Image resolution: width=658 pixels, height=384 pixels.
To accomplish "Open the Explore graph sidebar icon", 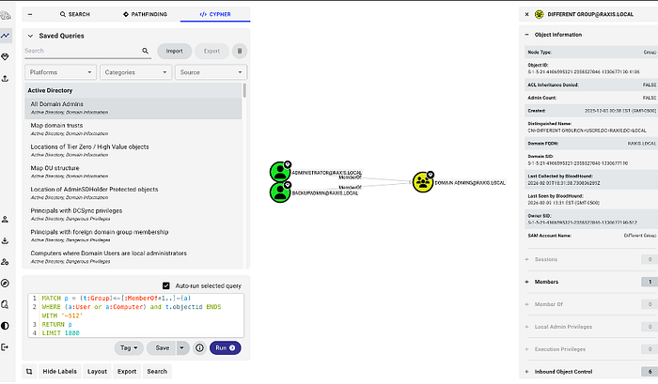I will (6, 36).
